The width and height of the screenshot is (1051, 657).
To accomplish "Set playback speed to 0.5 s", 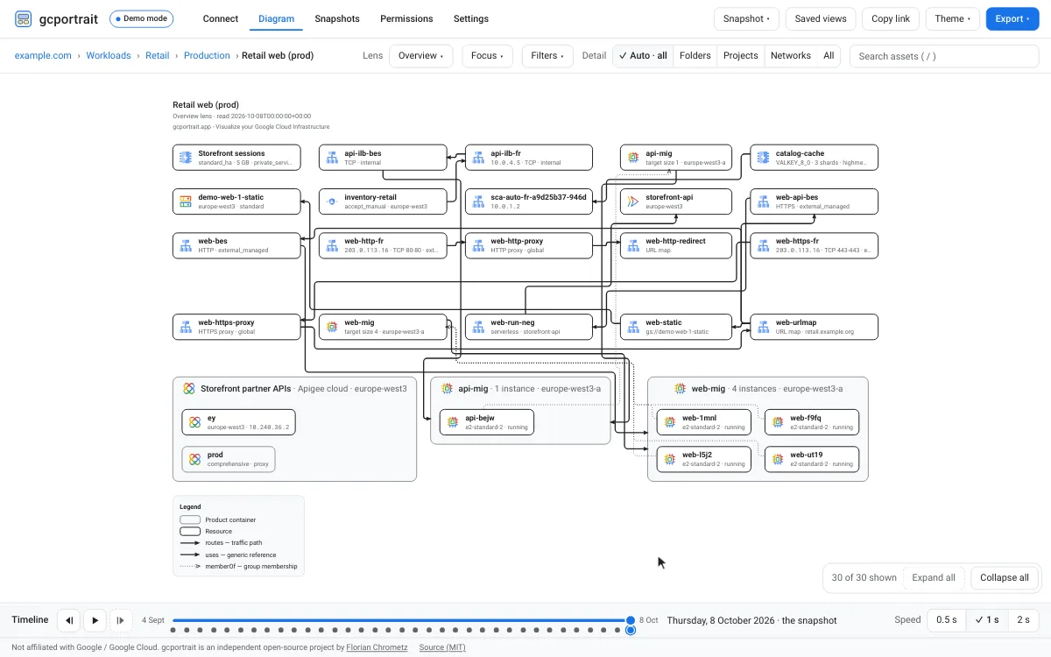I will 946,619.
